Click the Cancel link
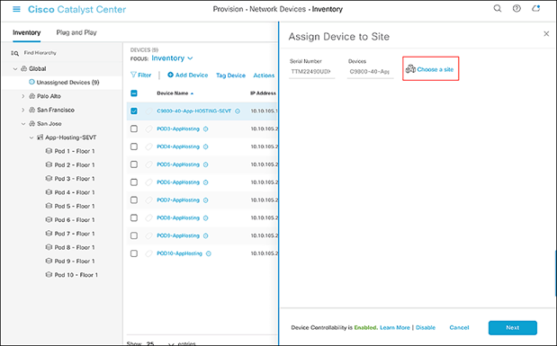Screen dimensions: 557x346 point(459,327)
